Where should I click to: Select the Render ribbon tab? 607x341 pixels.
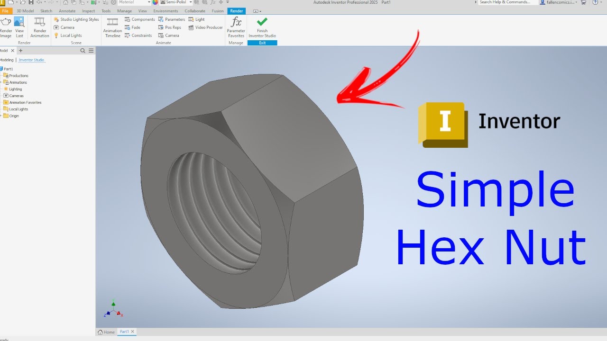[237, 11]
